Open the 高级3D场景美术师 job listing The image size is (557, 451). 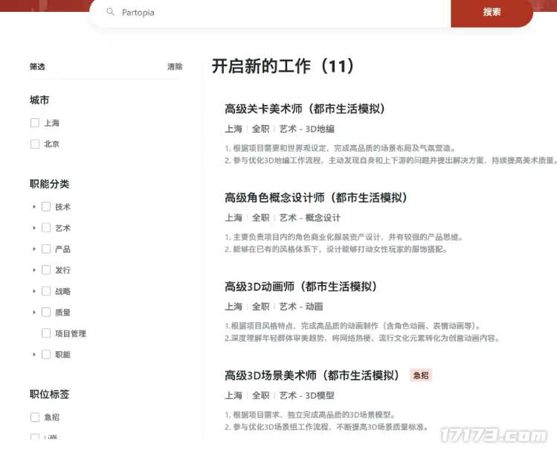[312, 375]
